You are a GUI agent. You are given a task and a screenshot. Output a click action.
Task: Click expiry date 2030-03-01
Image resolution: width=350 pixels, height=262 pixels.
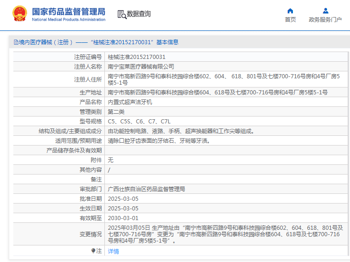(x=123, y=218)
